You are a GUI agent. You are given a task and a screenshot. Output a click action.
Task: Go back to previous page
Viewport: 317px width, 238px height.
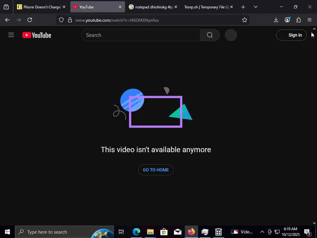point(7,20)
